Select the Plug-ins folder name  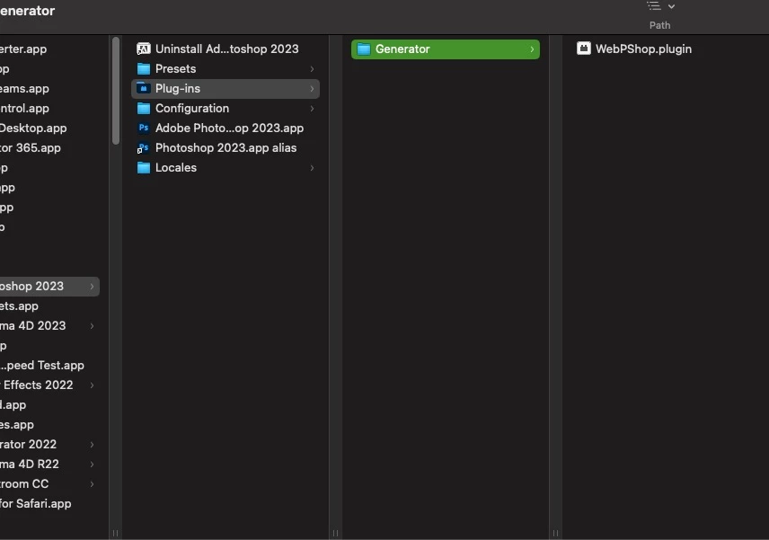click(x=178, y=89)
